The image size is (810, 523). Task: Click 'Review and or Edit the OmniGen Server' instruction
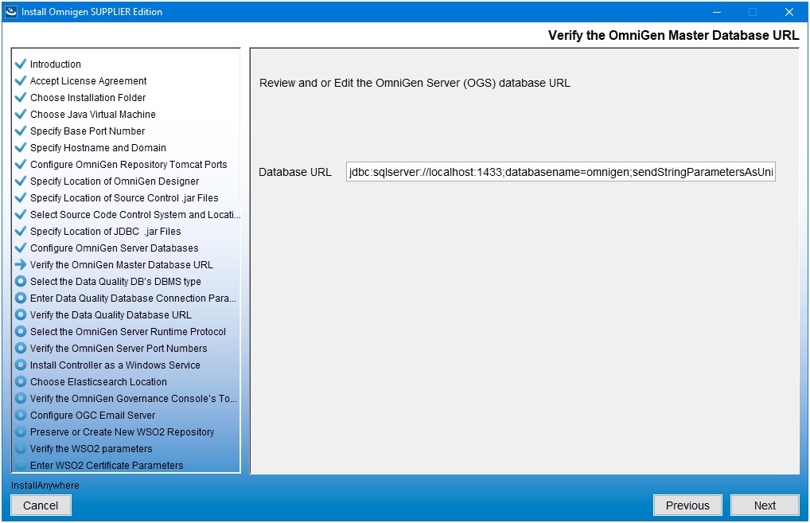point(415,83)
